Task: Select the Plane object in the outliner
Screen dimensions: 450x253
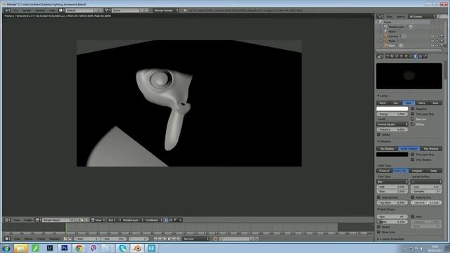Action: [392, 41]
